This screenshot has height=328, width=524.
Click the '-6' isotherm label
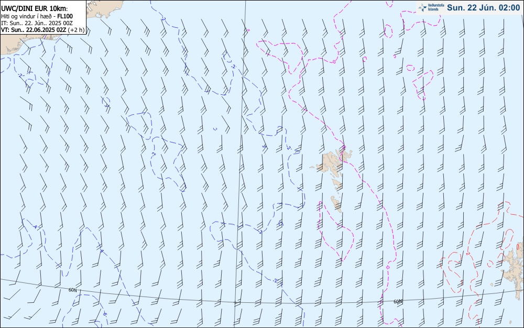pos(105,314)
